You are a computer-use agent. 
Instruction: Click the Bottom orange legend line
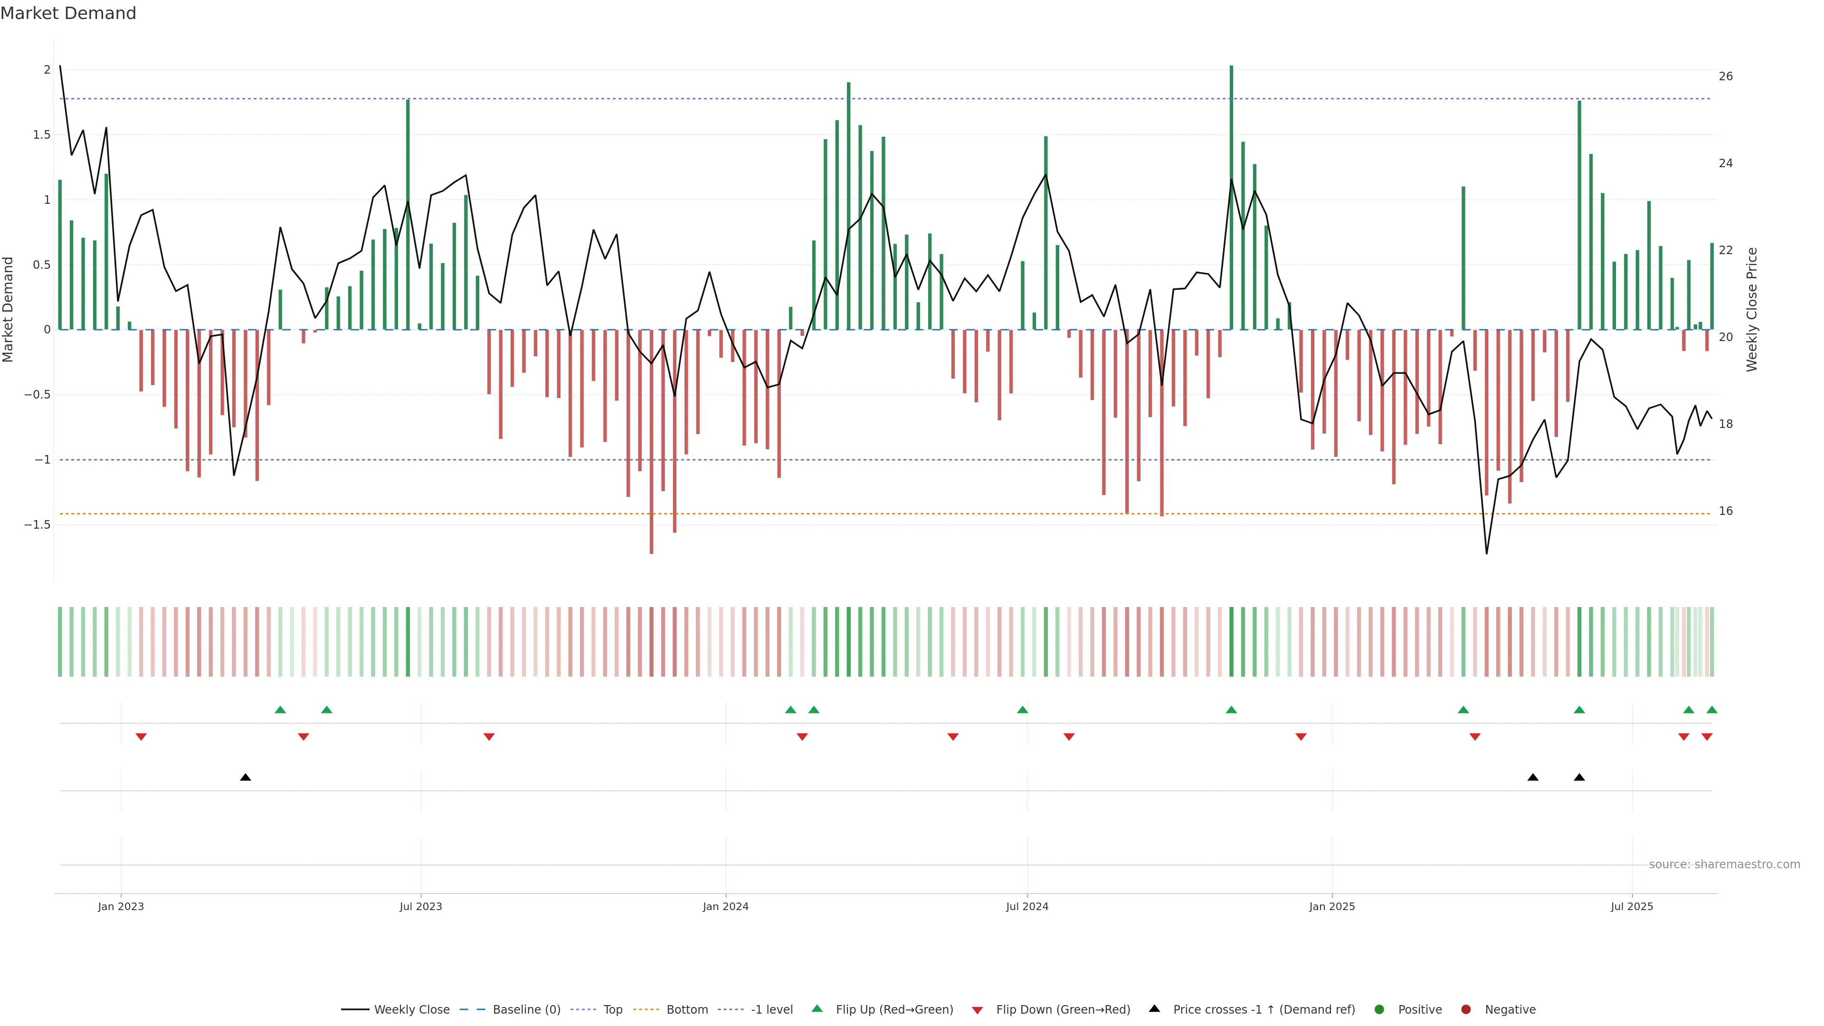point(646,1010)
